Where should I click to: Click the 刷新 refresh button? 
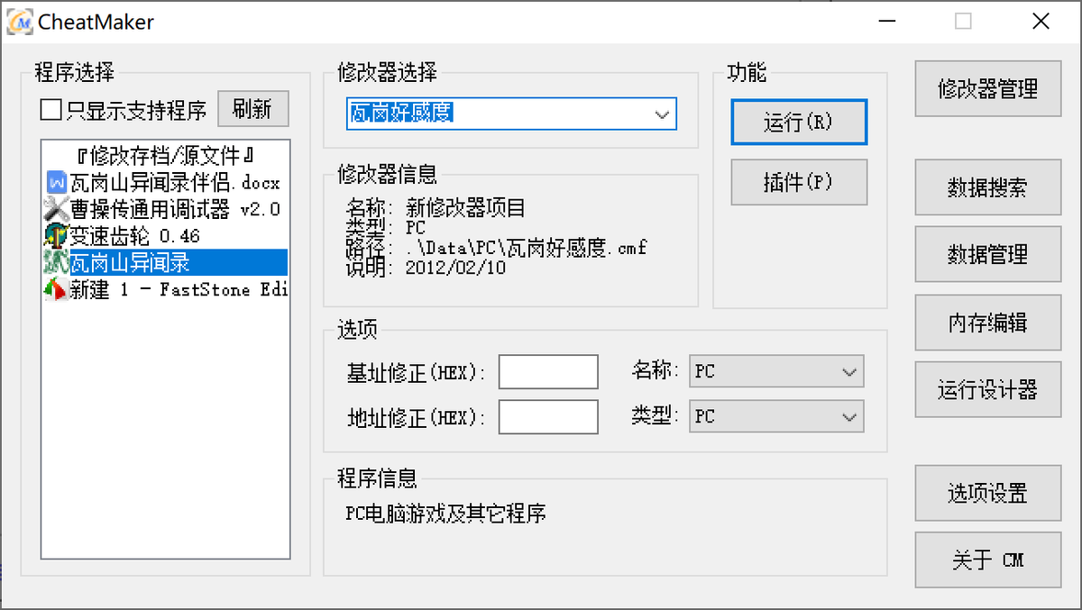(252, 110)
